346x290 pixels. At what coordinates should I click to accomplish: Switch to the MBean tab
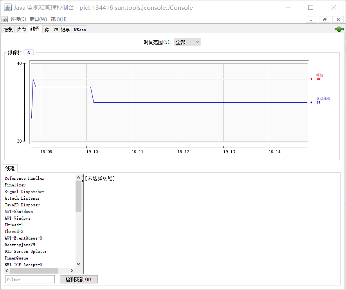click(80, 30)
